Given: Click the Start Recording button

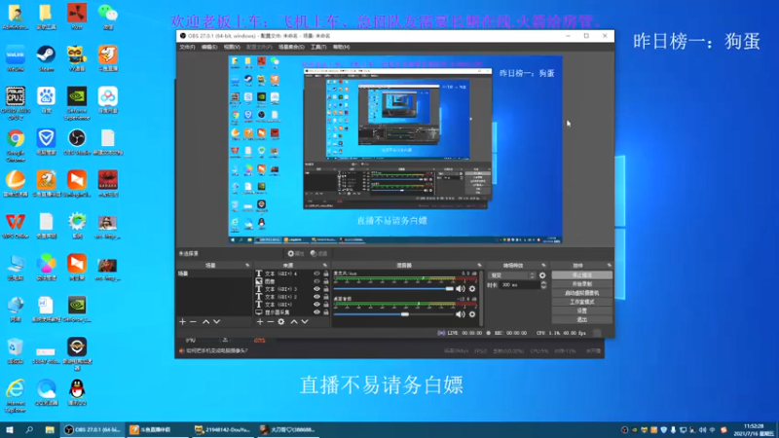Looking at the screenshot, I should [x=581, y=284].
